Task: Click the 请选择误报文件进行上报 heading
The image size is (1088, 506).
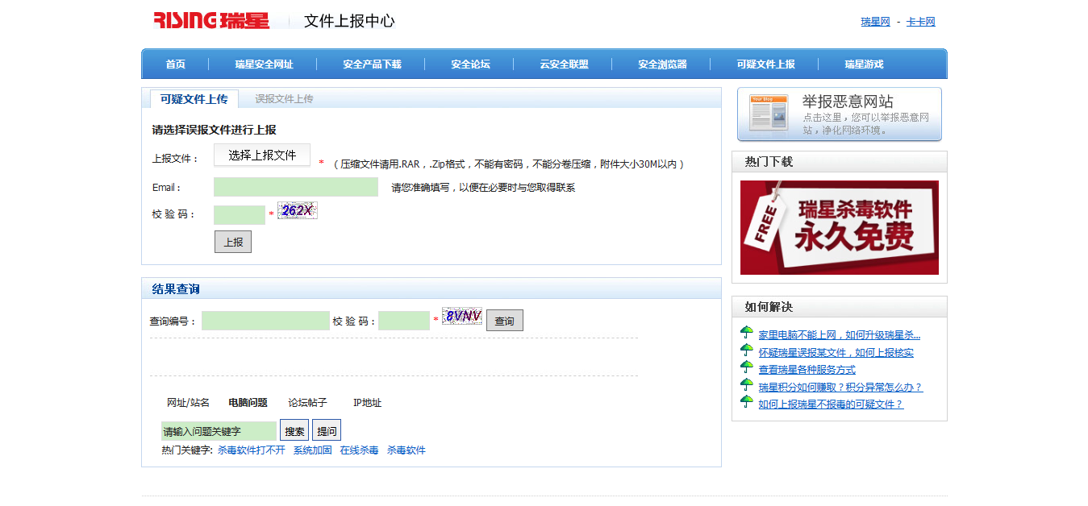Action: [x=214, y=130]
